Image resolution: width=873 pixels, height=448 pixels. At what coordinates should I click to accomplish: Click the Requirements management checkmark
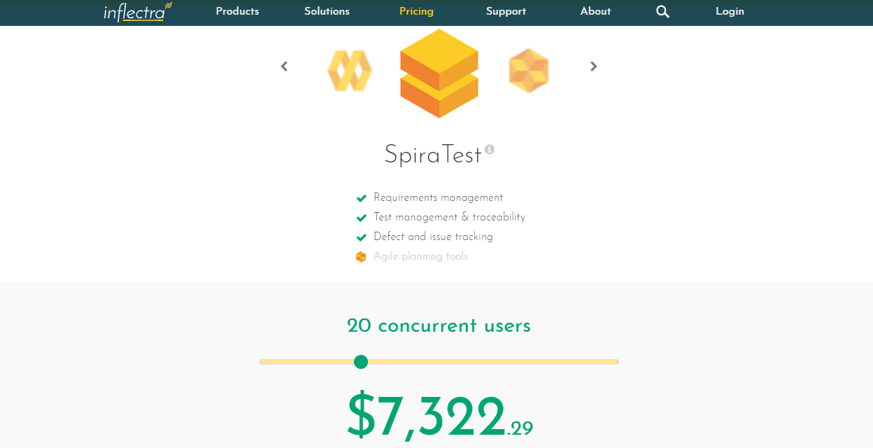362,198
